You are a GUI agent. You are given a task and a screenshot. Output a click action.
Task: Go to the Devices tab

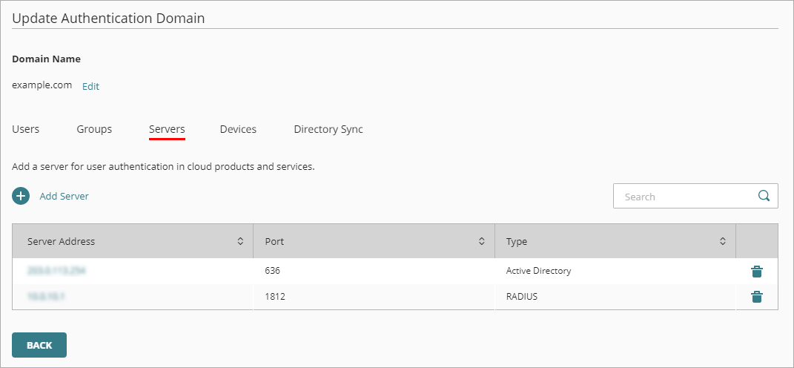click(238, 129)
